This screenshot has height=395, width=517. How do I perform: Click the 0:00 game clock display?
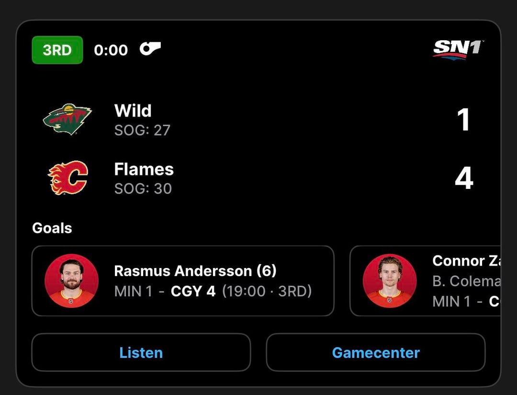coord(111,50)
